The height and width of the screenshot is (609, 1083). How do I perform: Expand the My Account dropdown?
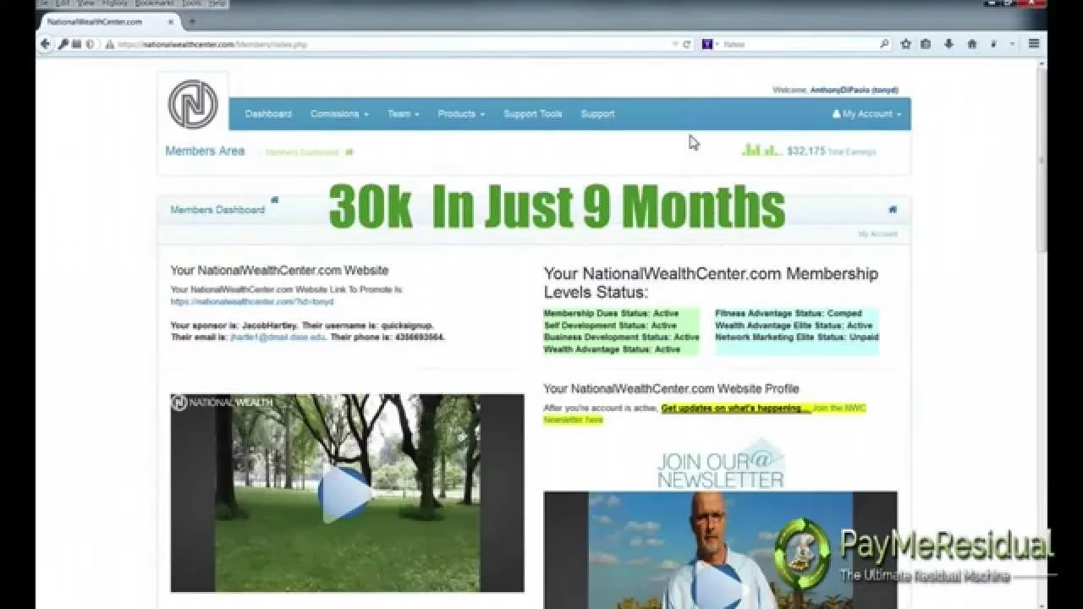(867, 114)
